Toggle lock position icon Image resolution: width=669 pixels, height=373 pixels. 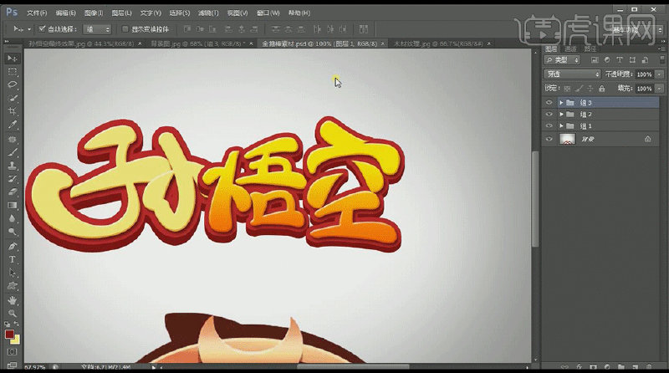pos(590,89)
